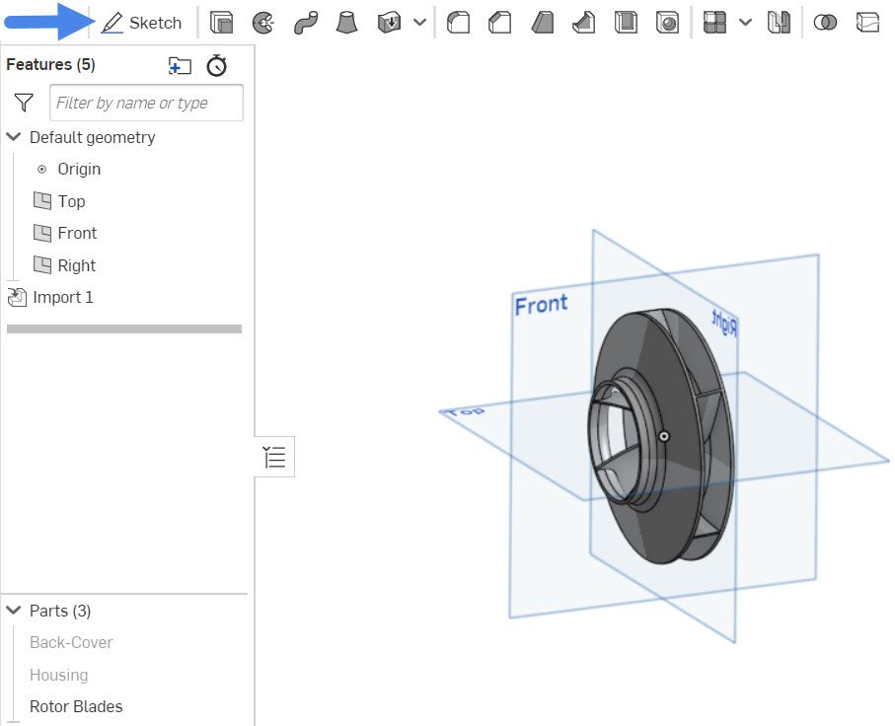This screenshot has width=895, height=726.
Task: Toggle visibility of the Back-Cover part
Action: (x=70, y=642)
